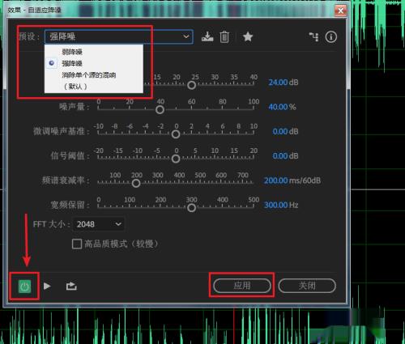Open the FFT 大小 2048 dropdown
Image resolution: width=405 pixels, height=344 pixels.
coord(99,224)
